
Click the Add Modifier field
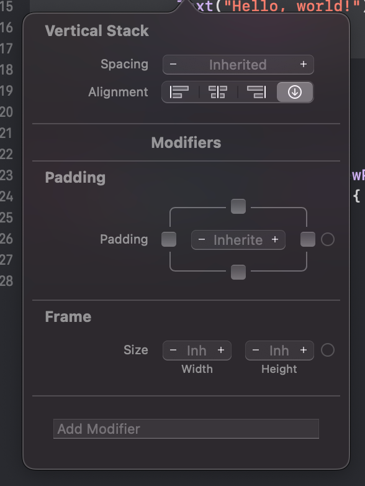click(x=186, y=429)
